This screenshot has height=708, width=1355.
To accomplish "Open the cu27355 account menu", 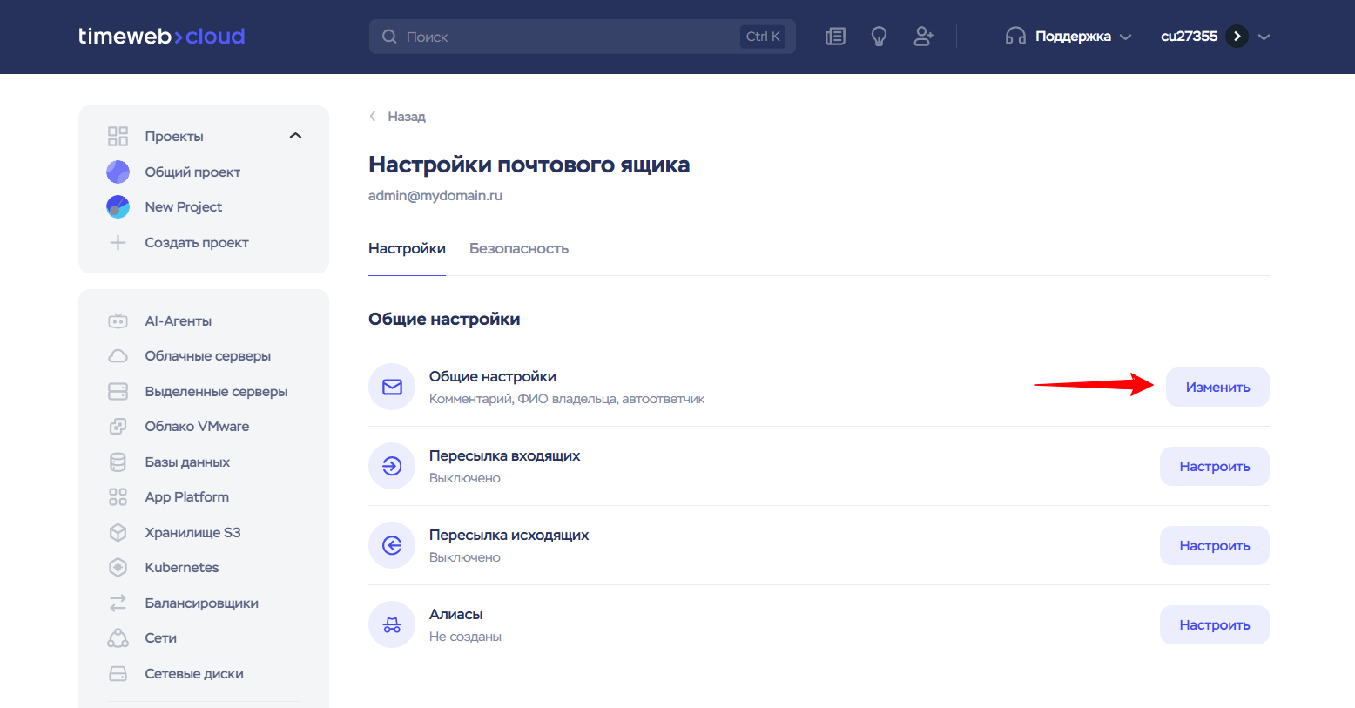I will (1215, 37).
